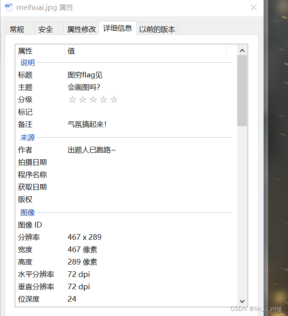
Task: Select the 宽度 property label
Action: click(25, 250)
